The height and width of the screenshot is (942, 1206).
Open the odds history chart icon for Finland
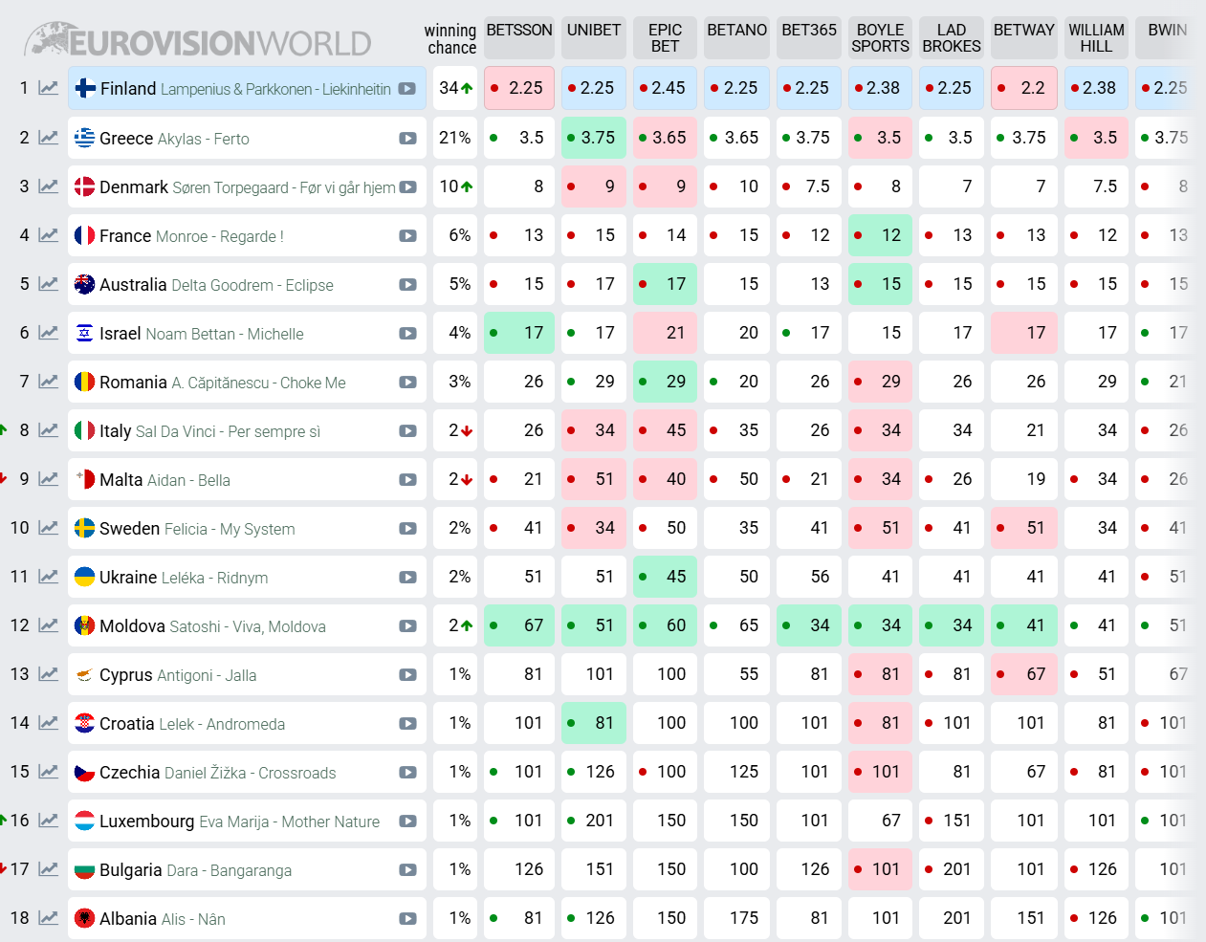tap(49, 88)
